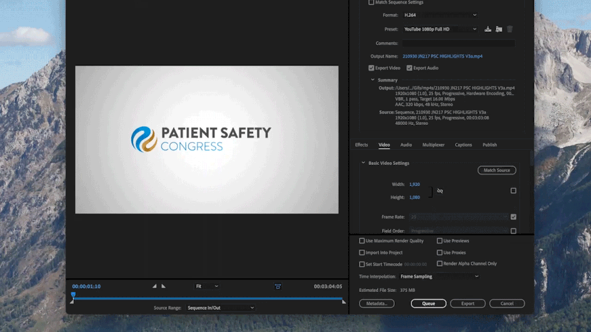
Task: Click the blue preview timeline bar
Action: [x=208, y=298]
